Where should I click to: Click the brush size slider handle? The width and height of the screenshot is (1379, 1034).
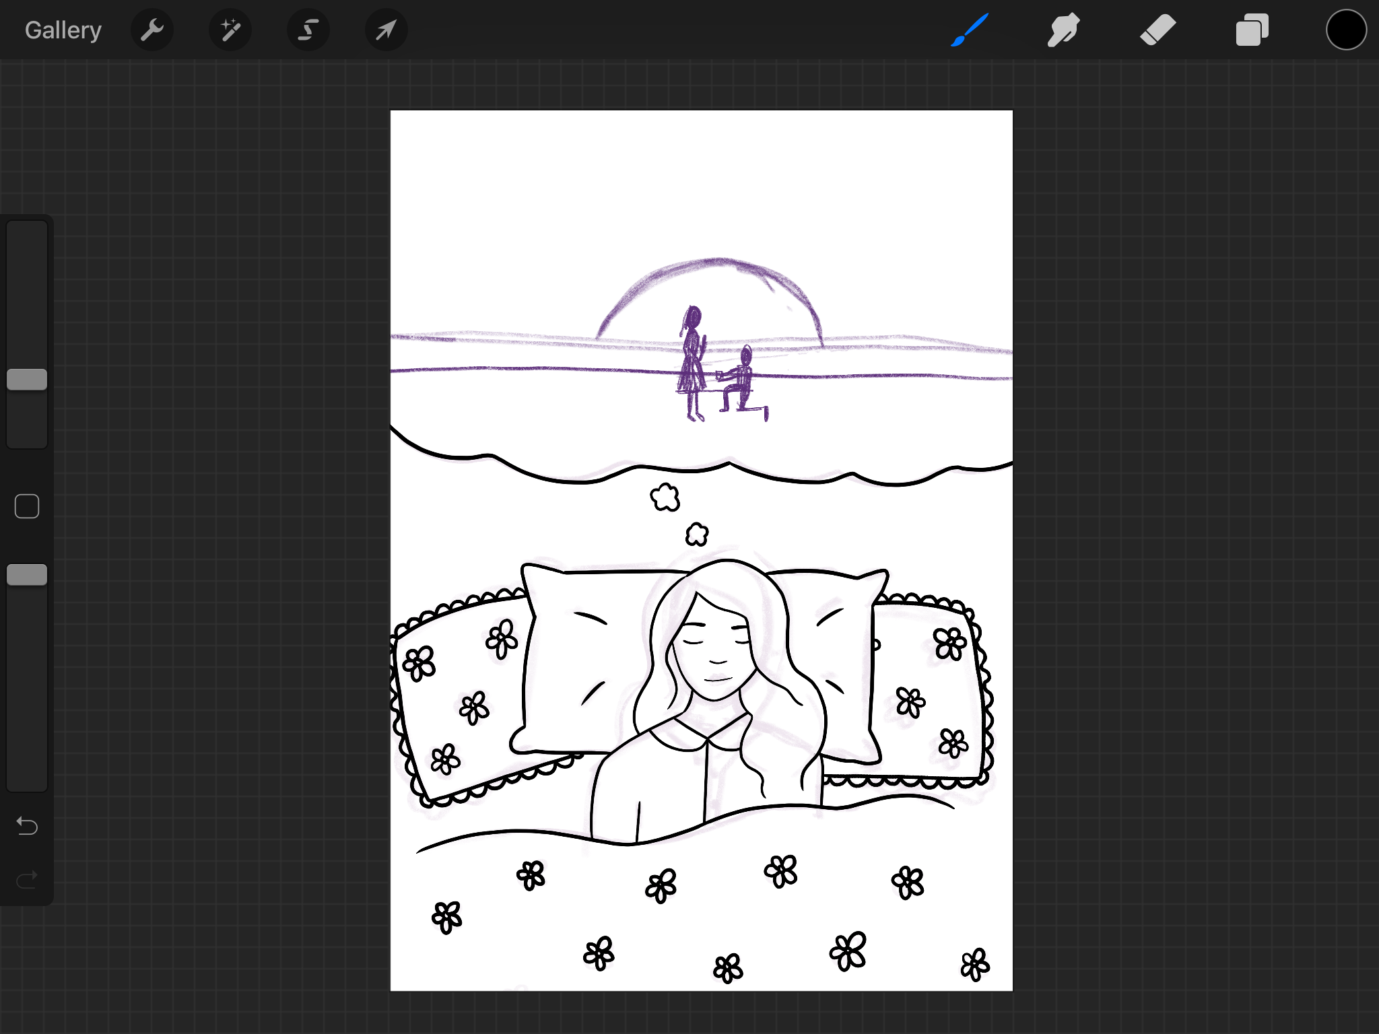27,380
